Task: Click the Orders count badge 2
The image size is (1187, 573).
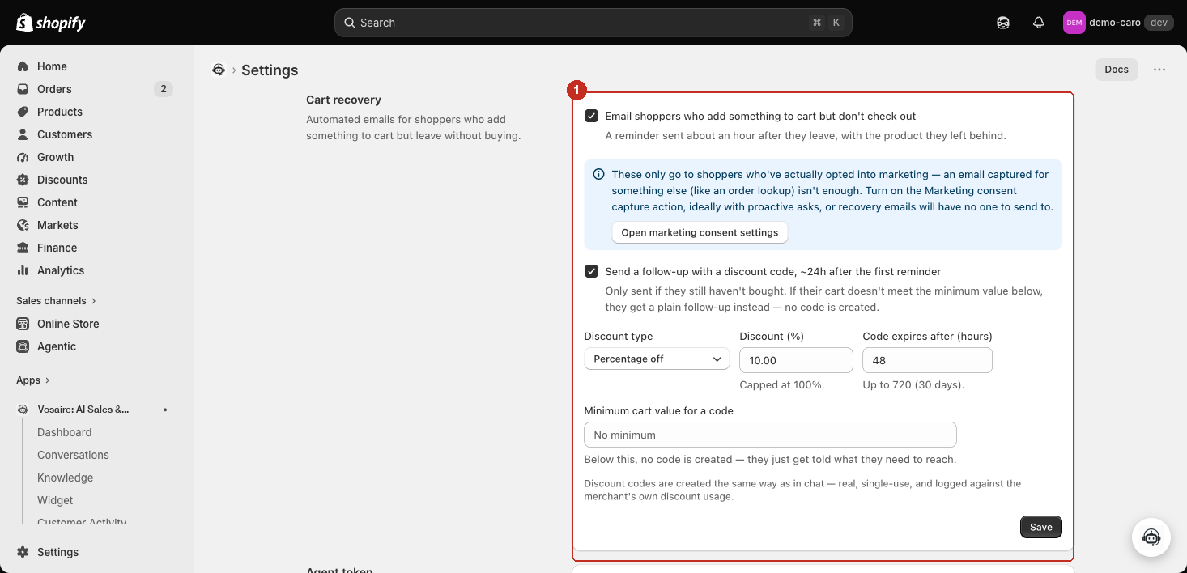Action: point(164,89)
